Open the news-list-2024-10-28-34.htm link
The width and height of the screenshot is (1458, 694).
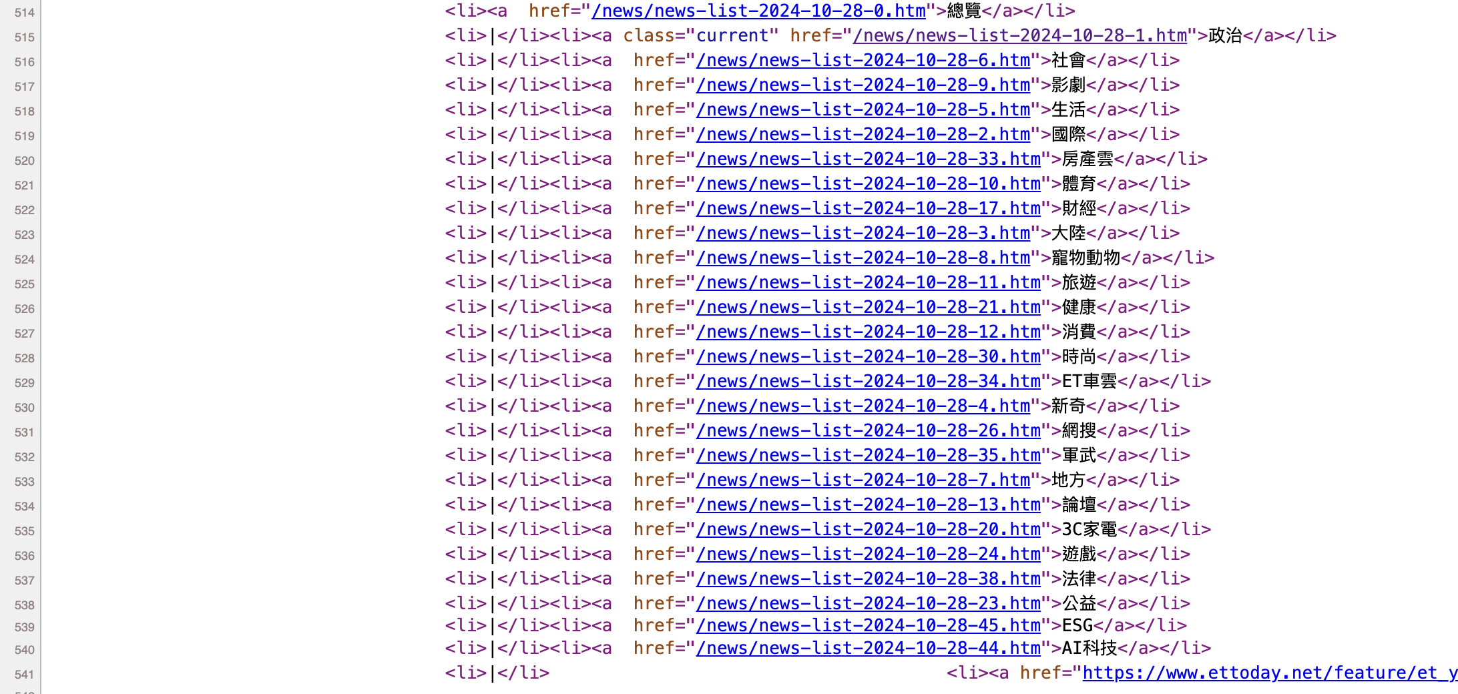868,382
